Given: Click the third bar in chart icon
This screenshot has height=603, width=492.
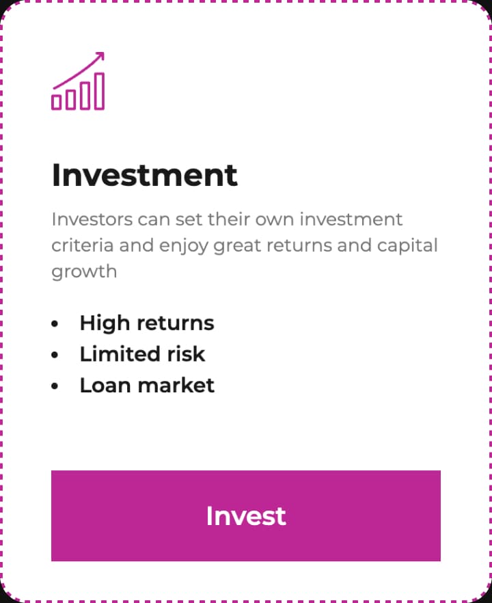Looking at the screenshot, I should click(x=85, y=96).
